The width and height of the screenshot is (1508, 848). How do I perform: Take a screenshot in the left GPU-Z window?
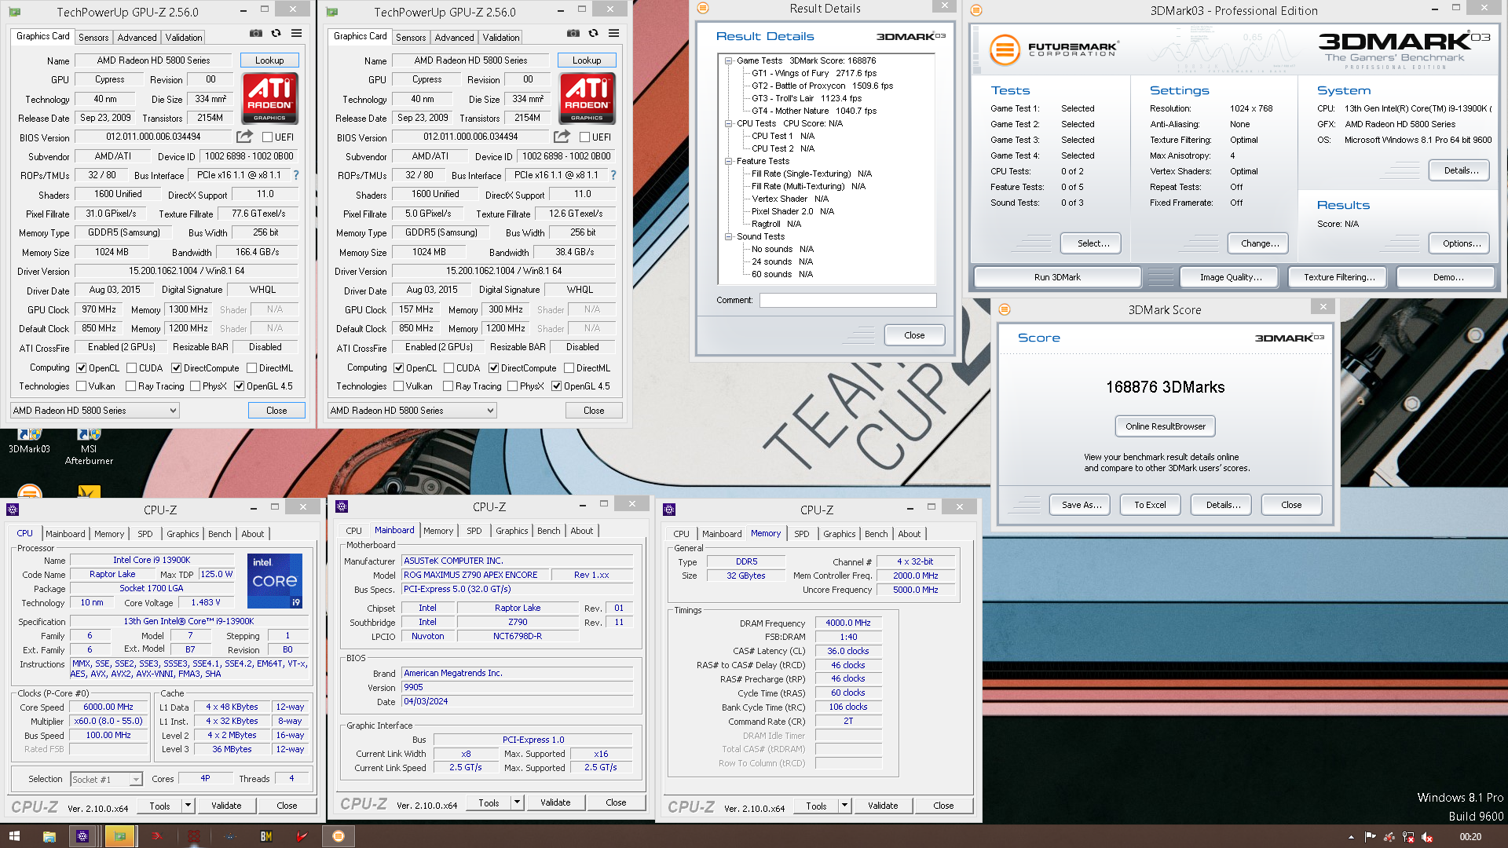pos(256,34)
